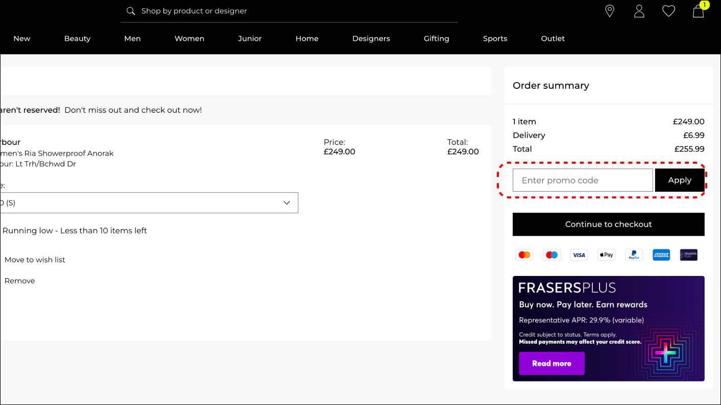Screen dimensions: 721x405
Task: Click the Delivery £6.99 amount
Action: pos(693,135)
